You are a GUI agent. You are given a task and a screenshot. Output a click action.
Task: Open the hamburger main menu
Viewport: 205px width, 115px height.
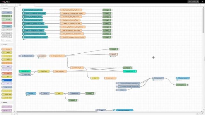click(x=202, y=2)
